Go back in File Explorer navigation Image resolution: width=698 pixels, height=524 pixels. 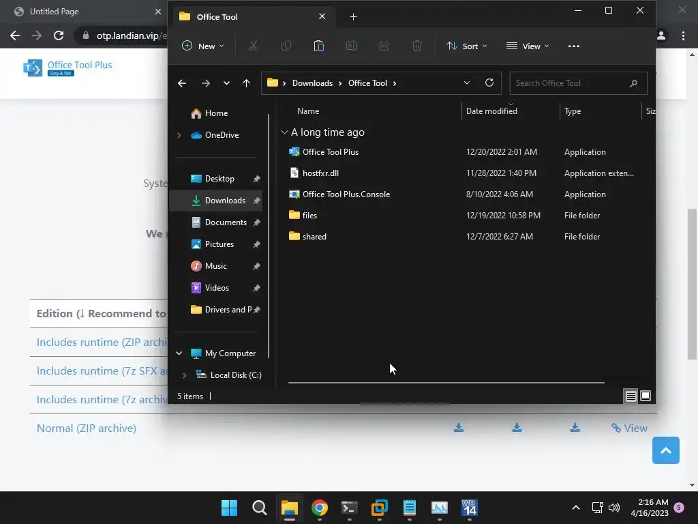(x=181, y=83)
